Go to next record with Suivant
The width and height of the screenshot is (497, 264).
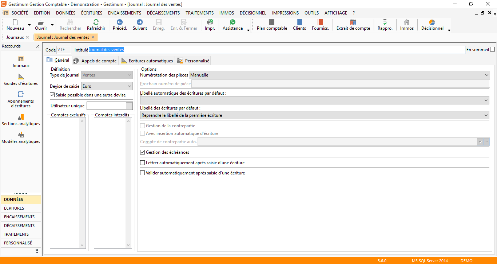[140, 22]
